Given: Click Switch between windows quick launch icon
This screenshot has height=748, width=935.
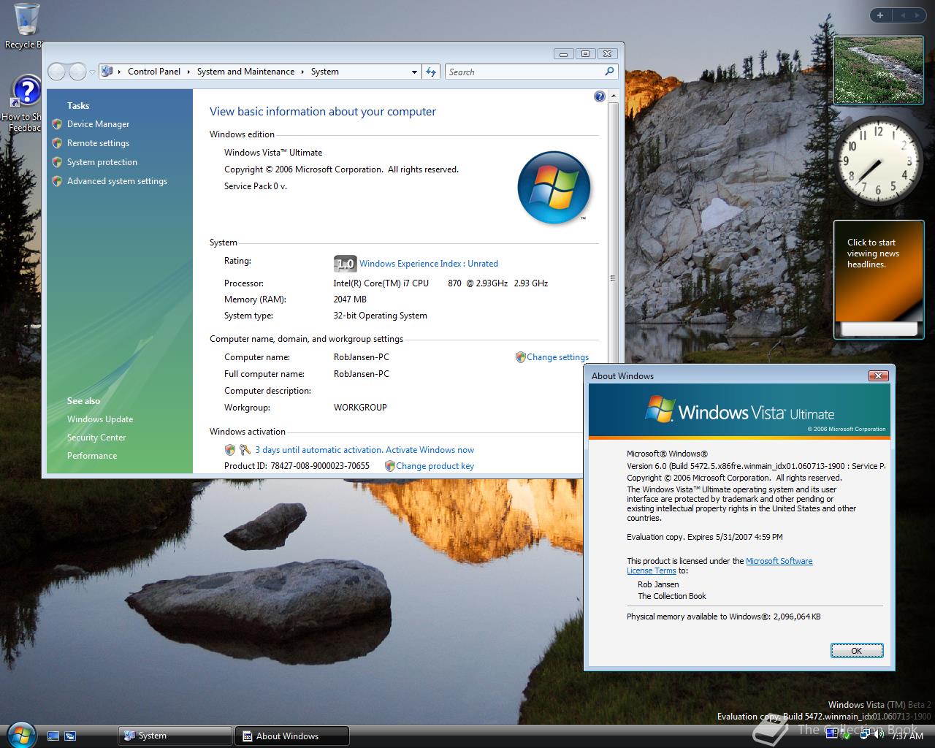Looking at the screenshot, I should click(70, 736).
